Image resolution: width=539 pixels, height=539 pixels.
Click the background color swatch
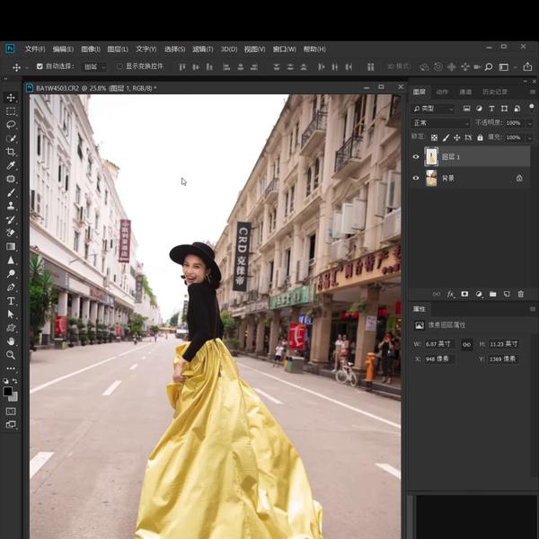point(14,398)
